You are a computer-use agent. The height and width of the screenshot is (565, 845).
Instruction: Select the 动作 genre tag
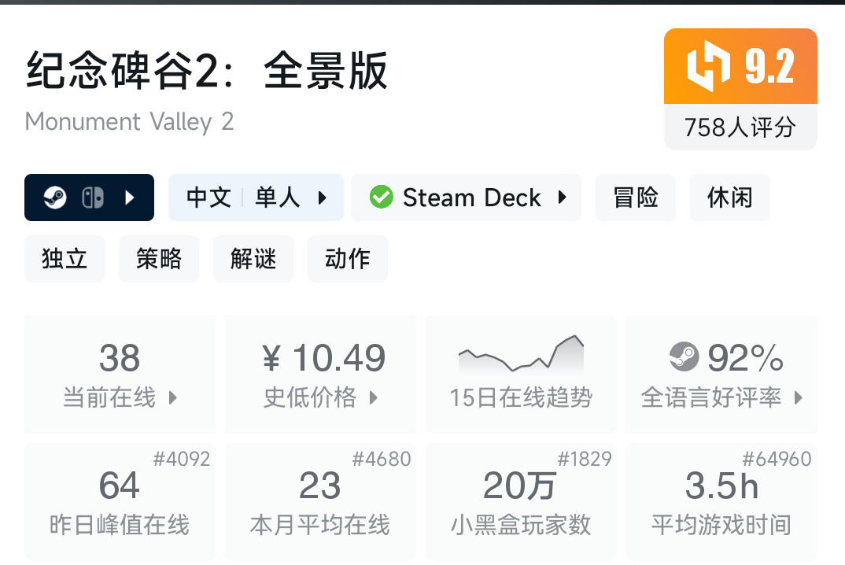(x=348, y=259)
